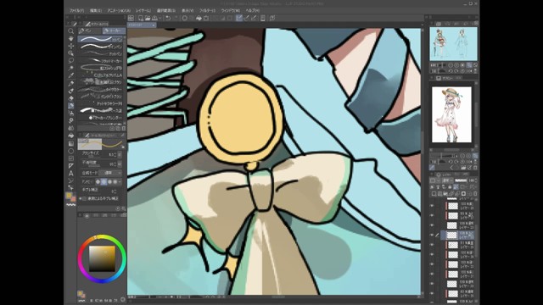Select the main drawing color swatch in toolbox
The image size is (543, 305).
click(x=69, y=196)
